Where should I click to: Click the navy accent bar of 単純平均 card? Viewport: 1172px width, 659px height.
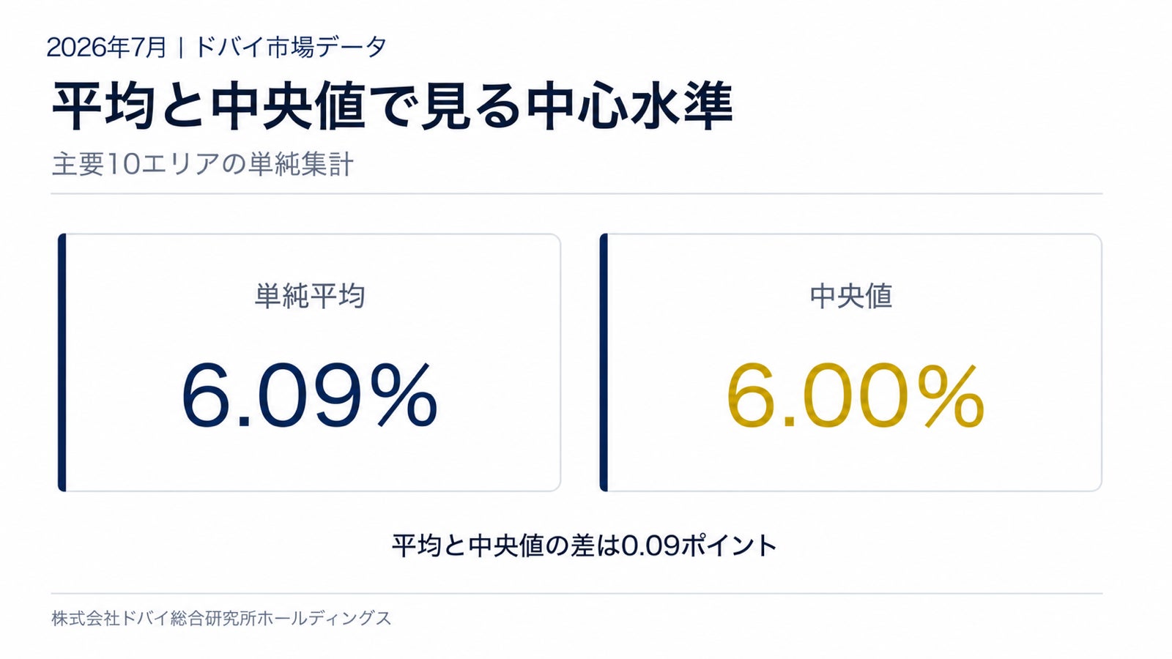[x=62, y=362]
